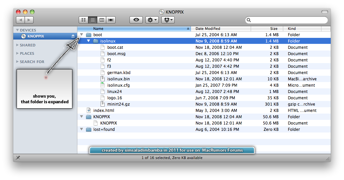
Task: Select the file named minirt24.gz
Action: click(x=119, y=104)
